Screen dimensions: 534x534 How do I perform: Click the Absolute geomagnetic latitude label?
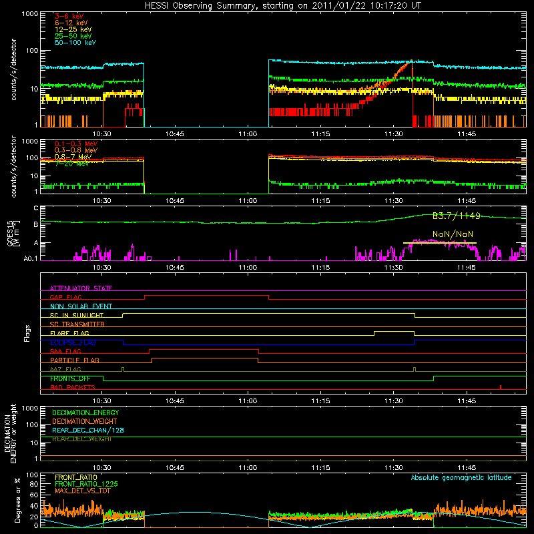coord(461,478)
